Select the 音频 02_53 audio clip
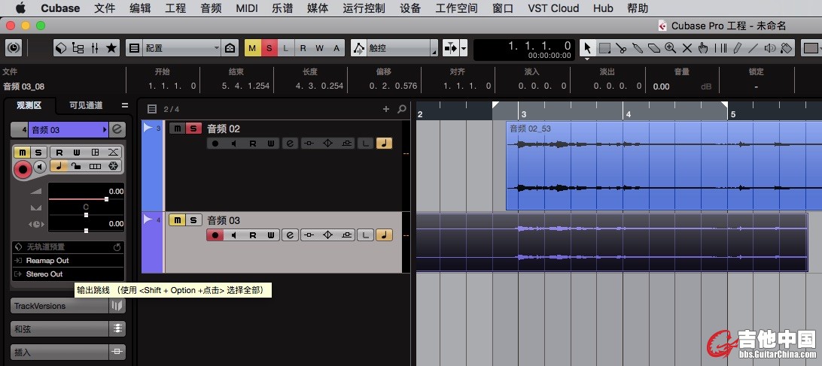This screenshot has width=822, height=366. pyautogui.click(x=664, y=165)
